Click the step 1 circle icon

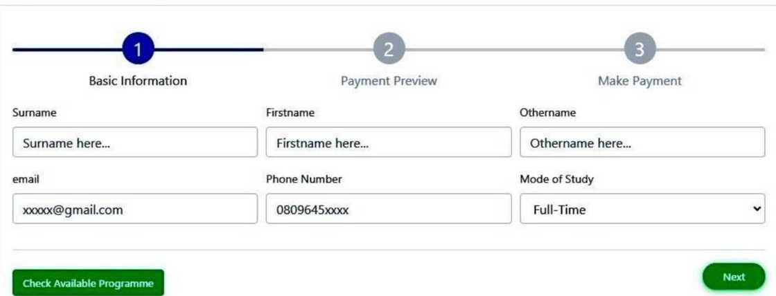[x=138, y=49]
